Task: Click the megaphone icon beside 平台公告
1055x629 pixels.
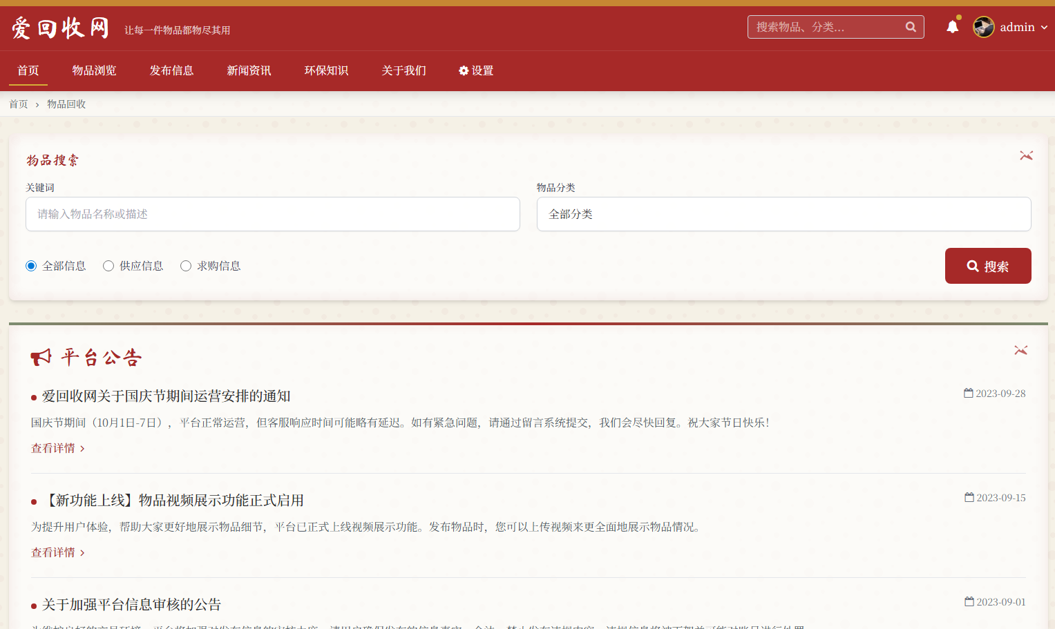Action: 41,357
